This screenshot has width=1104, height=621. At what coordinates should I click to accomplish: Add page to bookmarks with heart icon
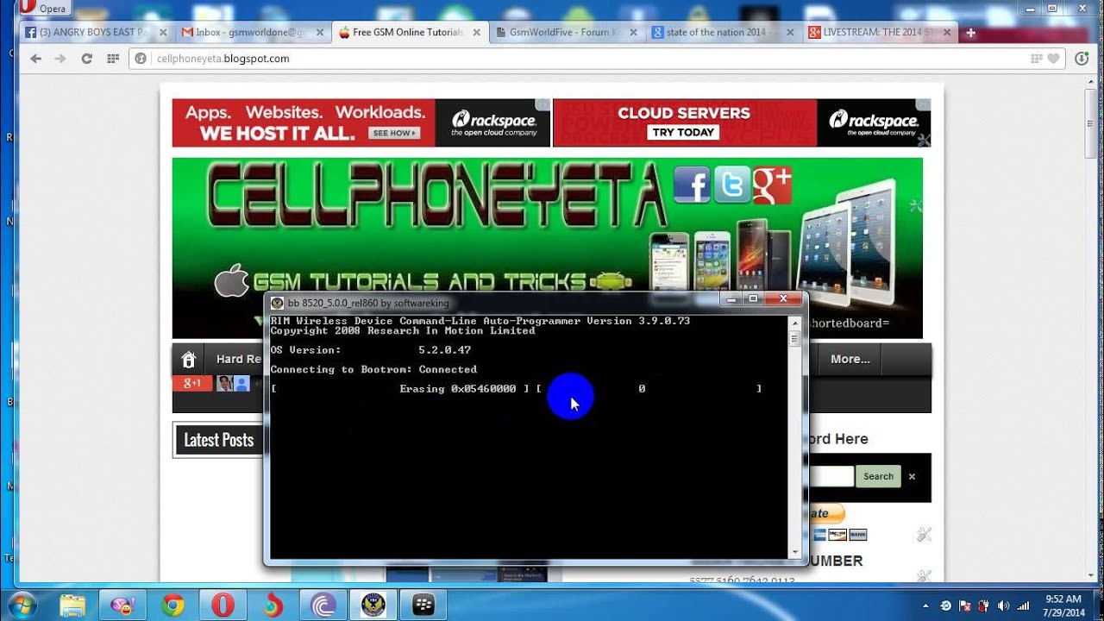click(x=1053, y=59)
